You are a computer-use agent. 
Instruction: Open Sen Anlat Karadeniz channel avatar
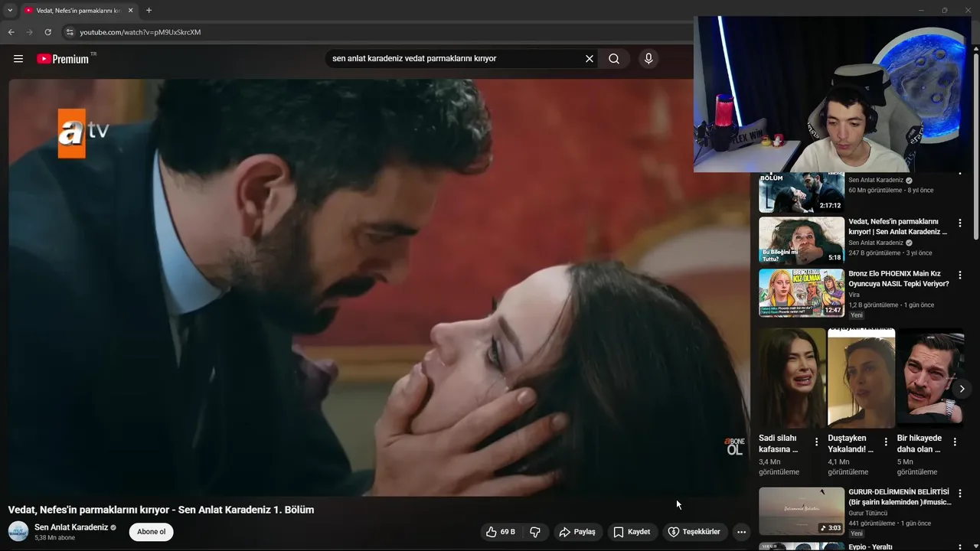18,531
